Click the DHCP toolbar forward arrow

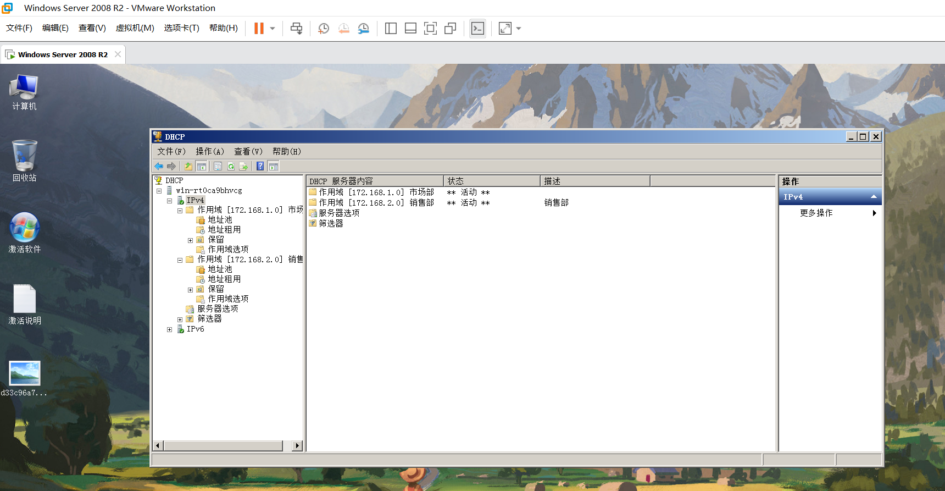pos(171,166)
